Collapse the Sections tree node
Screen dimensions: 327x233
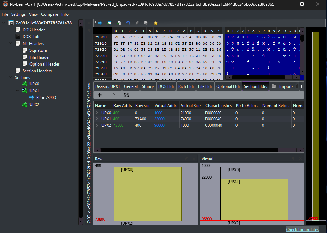pyautogui.click(x=11, y=78)
